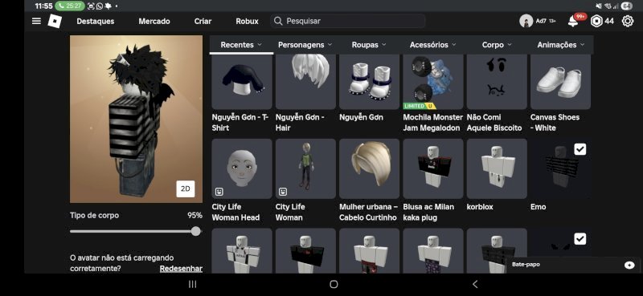
Task: Select Não Comi Aquele Biscoito face
Action: click(x=497, y=82)
